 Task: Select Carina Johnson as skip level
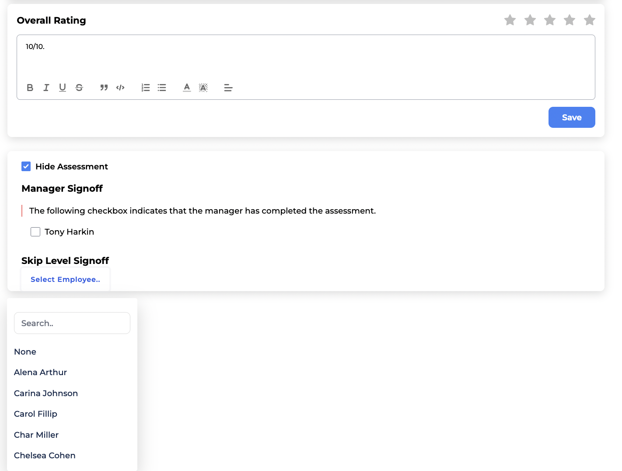pyautogui.click(x=46, y=393)
